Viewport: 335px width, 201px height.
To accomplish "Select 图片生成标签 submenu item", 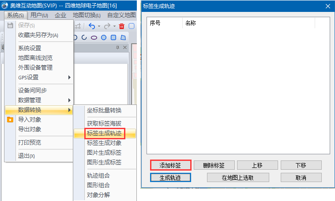I will pos(105,153).
